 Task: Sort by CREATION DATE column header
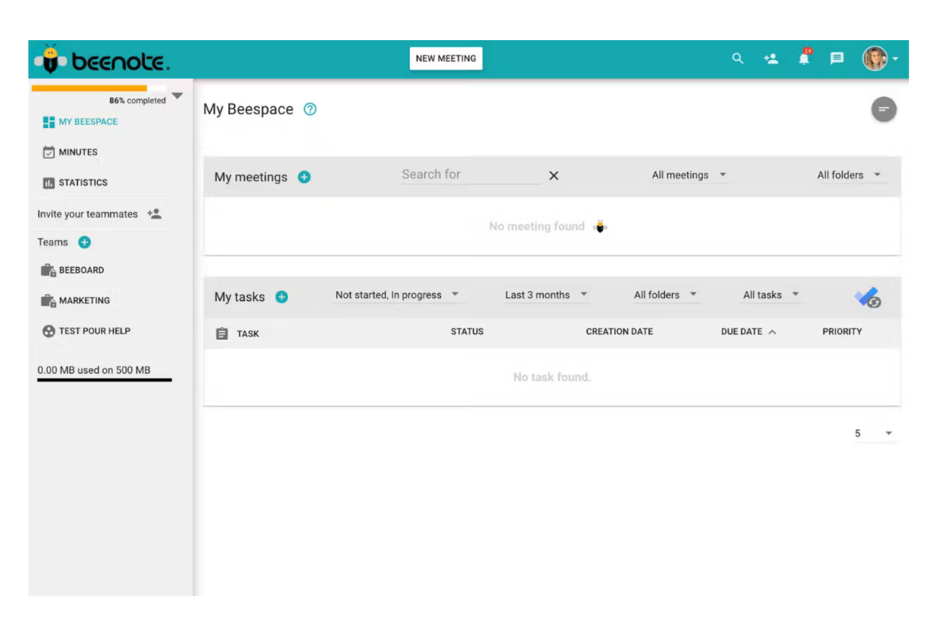click(620, 331)
